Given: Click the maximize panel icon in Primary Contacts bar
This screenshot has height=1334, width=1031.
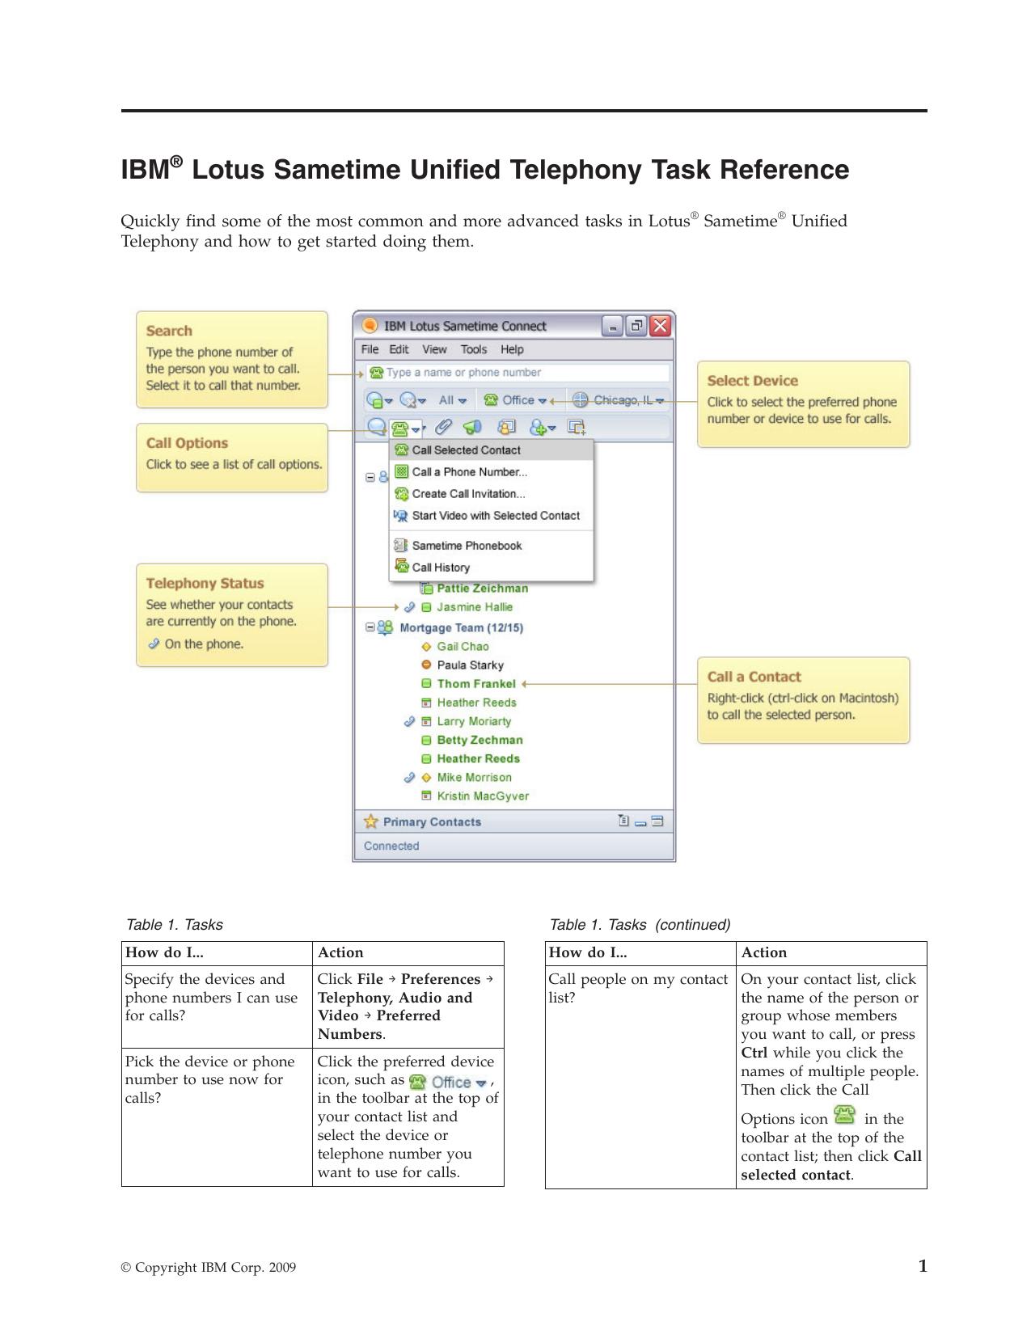Looking at the screenshot, I should [657, 821].
